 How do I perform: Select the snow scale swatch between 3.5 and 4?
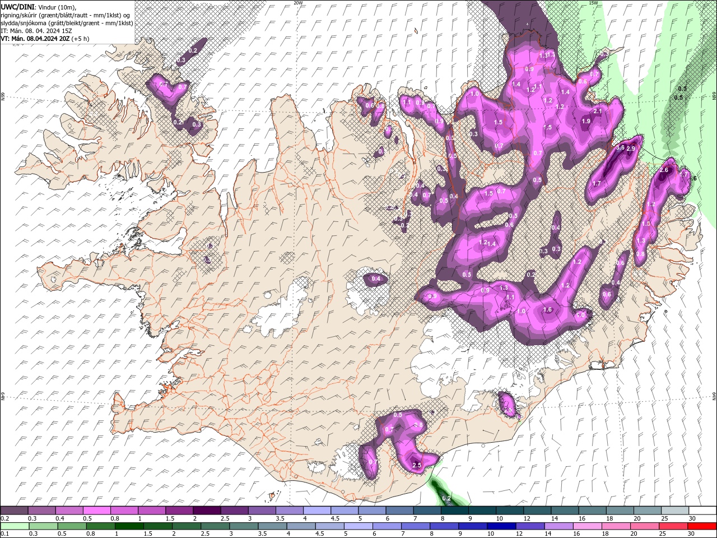click(289, 510)
